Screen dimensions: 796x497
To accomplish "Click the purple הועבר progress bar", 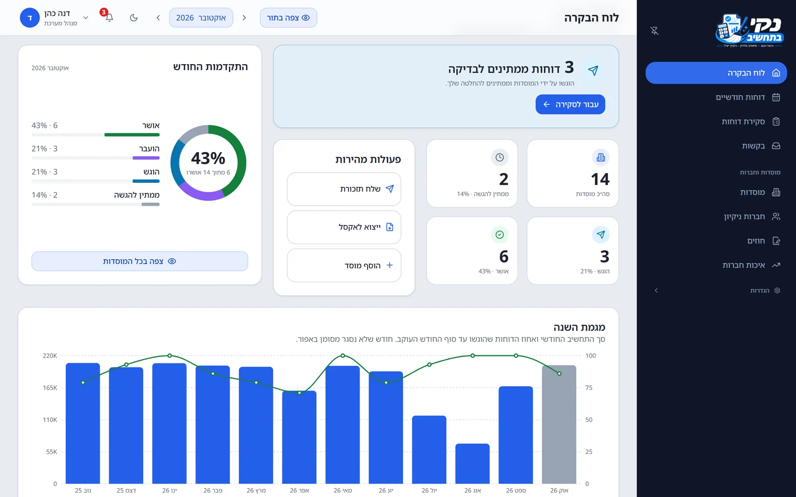I will [146, 158].
